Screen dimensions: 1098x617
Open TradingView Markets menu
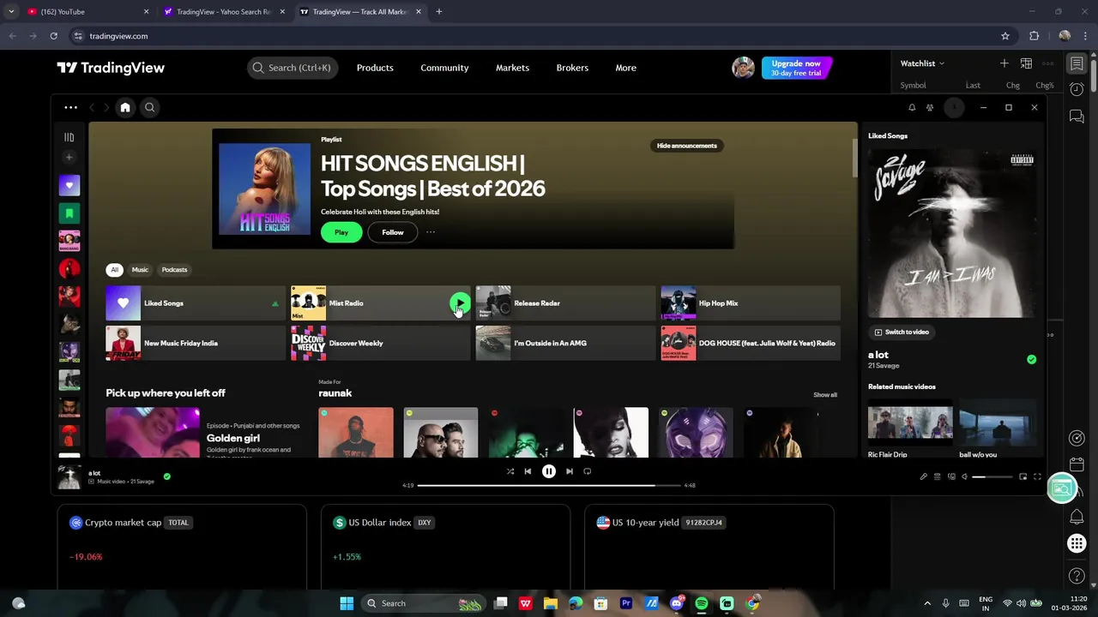[512, 68]
